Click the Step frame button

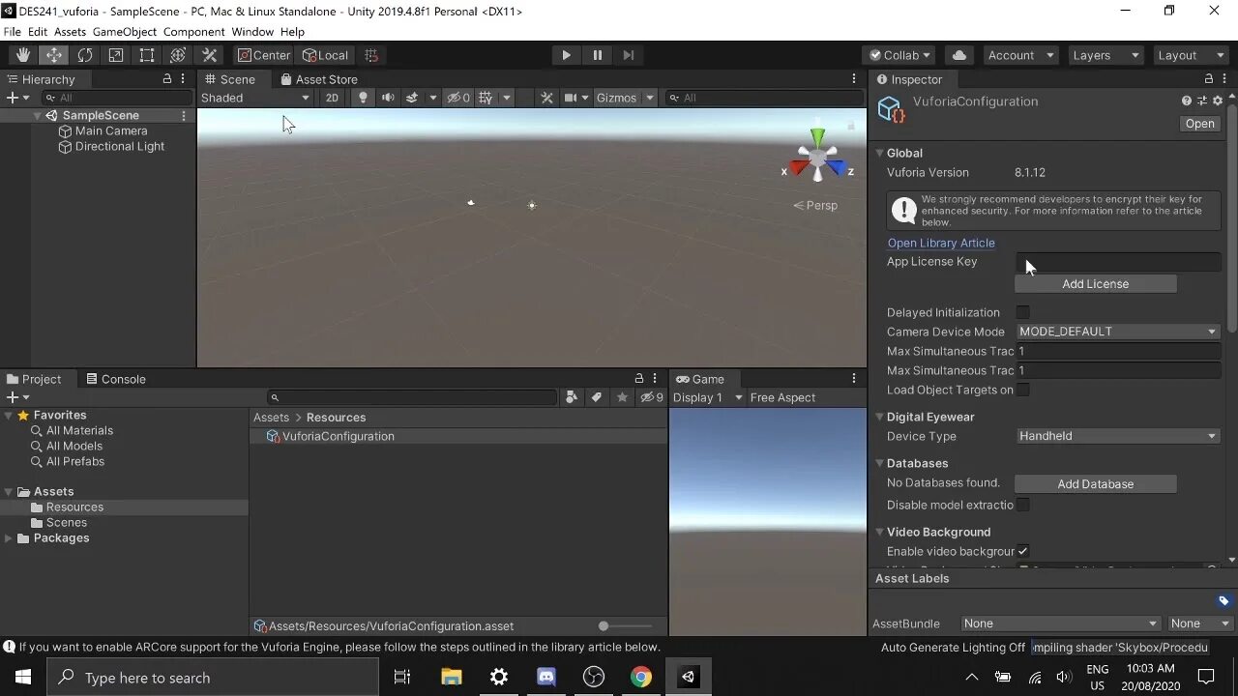(x=628, y=55)
